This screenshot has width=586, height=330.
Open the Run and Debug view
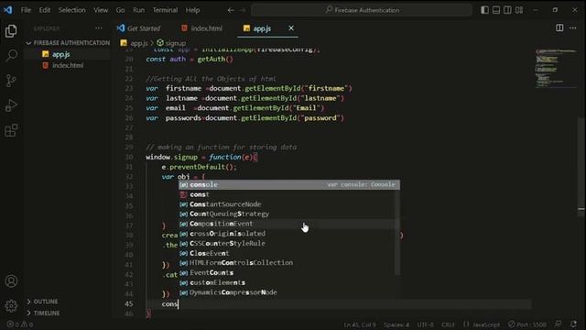click(x=11, y=105)
